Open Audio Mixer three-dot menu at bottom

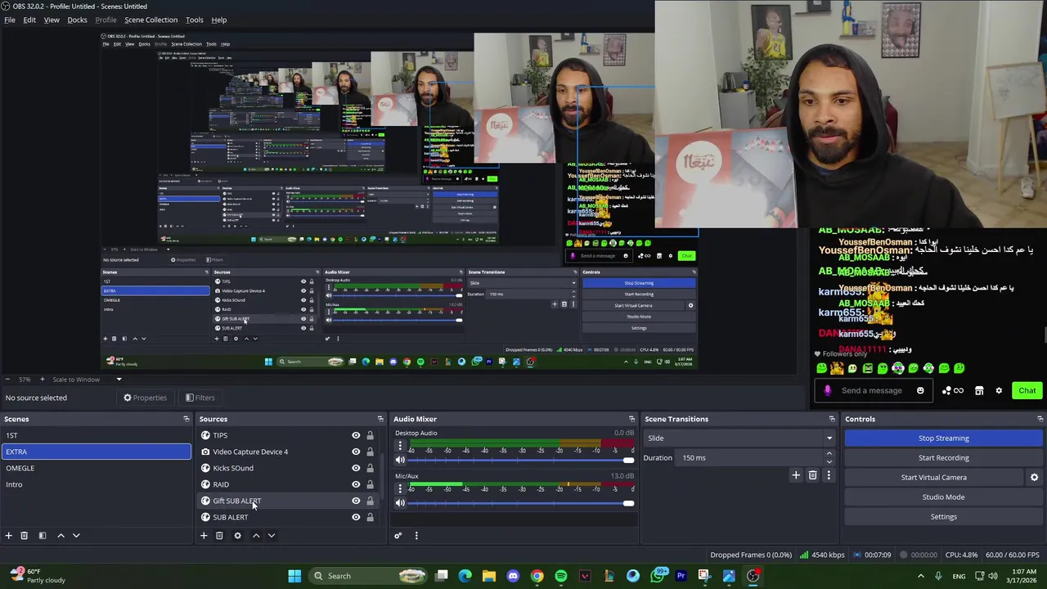[x=416, y=536]
